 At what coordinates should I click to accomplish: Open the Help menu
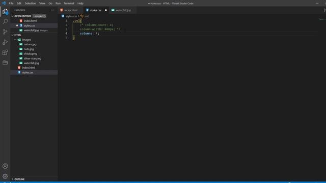point(80,4)
